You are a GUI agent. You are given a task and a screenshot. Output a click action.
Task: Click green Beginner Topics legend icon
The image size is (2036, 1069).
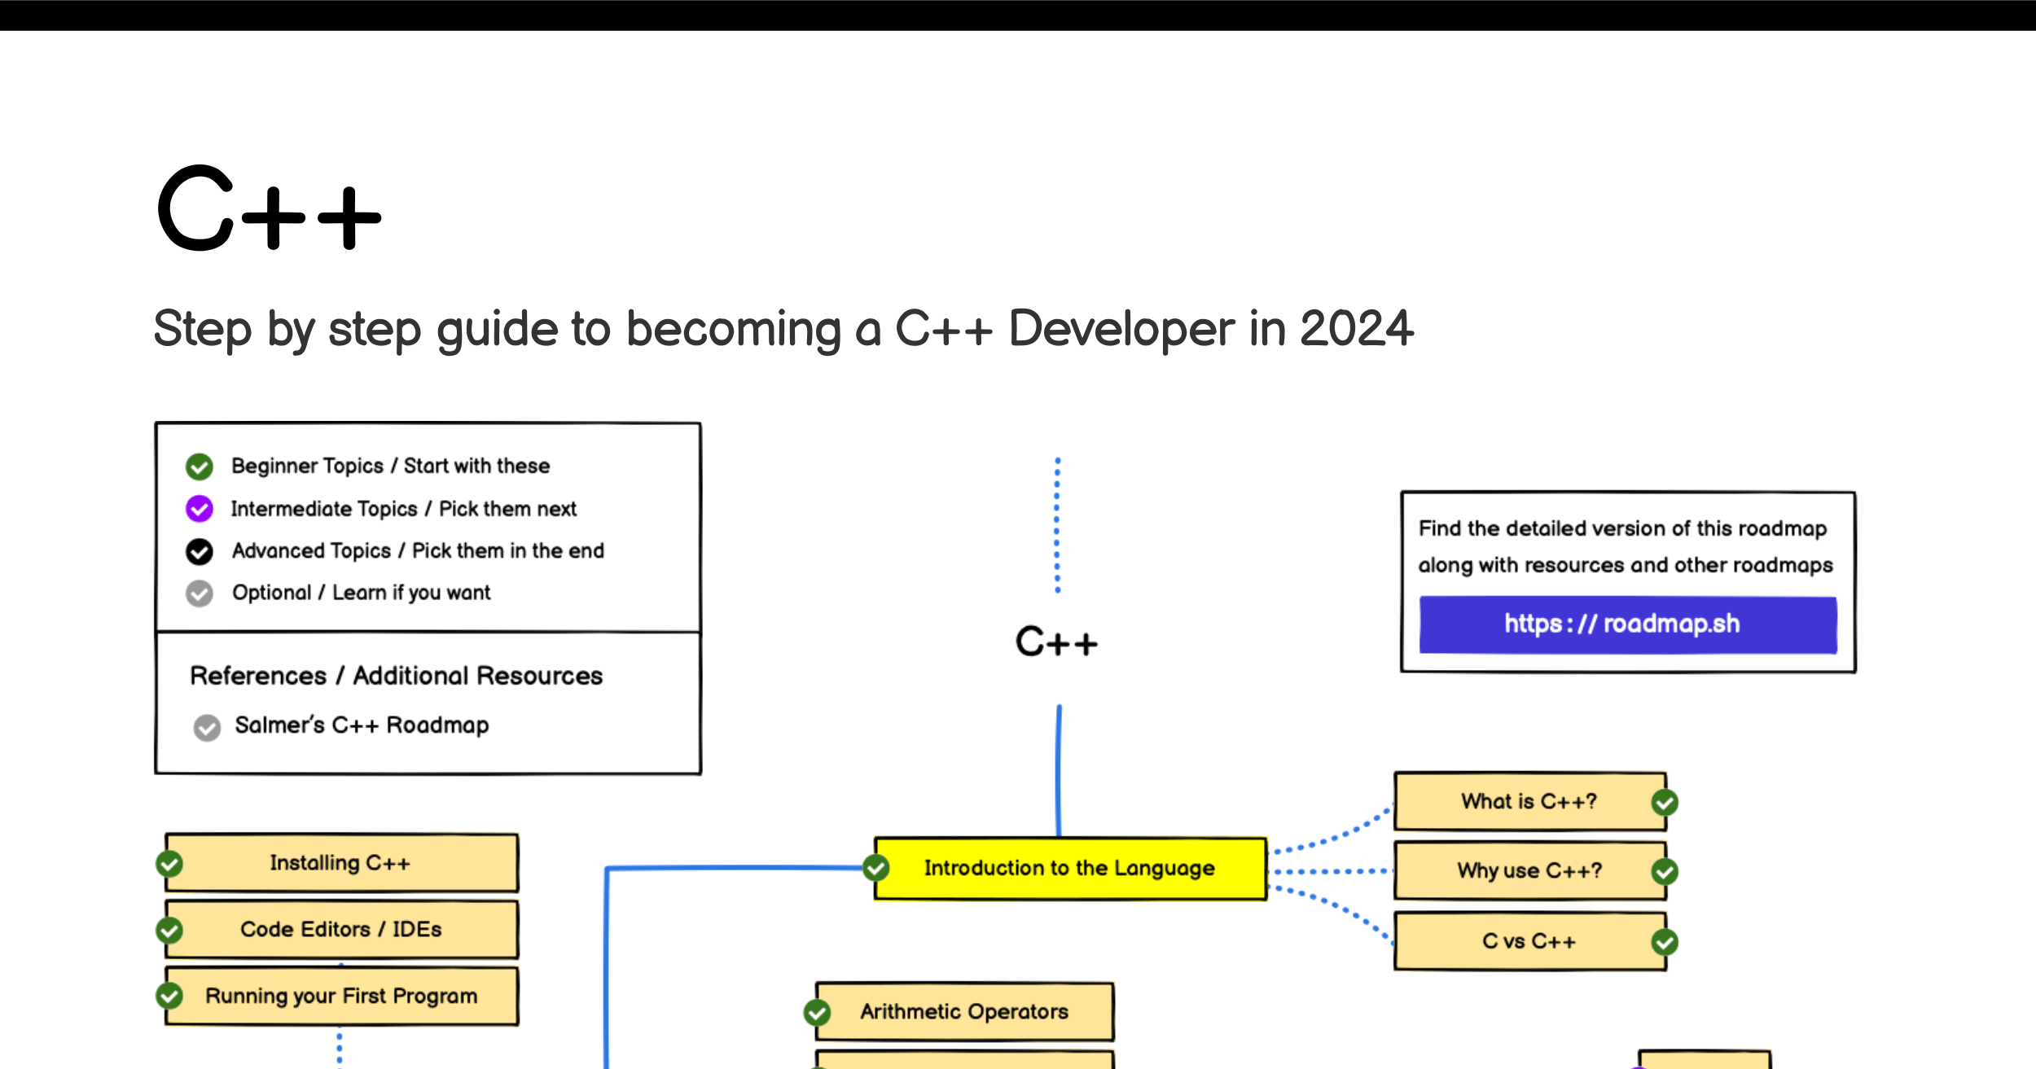click(200, 467)
